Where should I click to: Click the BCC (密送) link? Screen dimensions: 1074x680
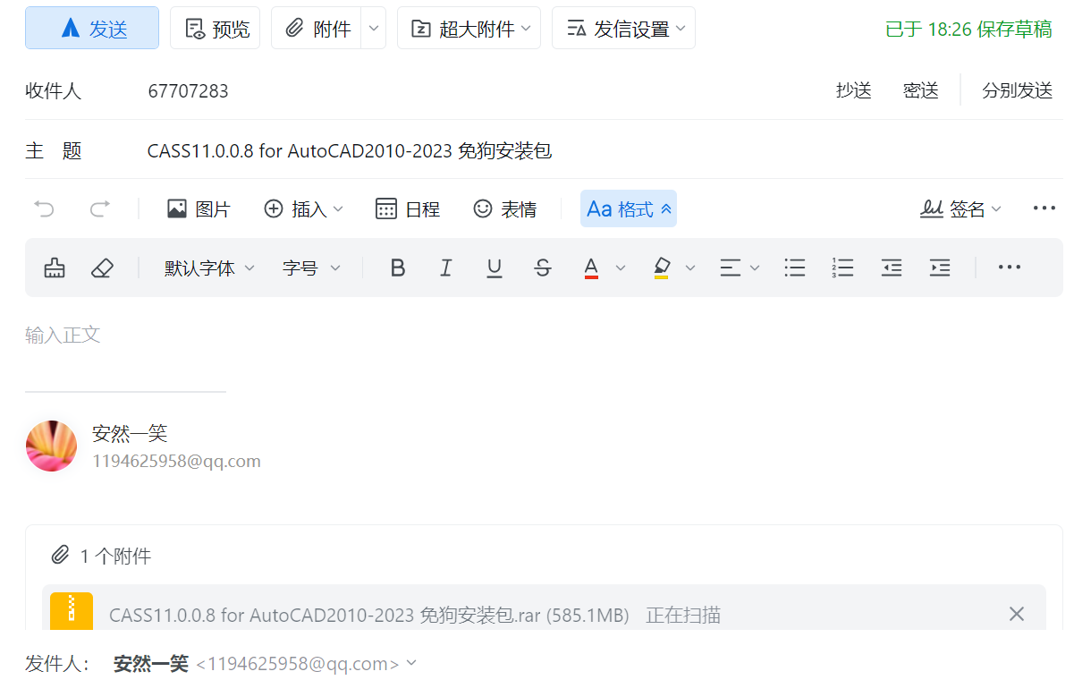921,90
